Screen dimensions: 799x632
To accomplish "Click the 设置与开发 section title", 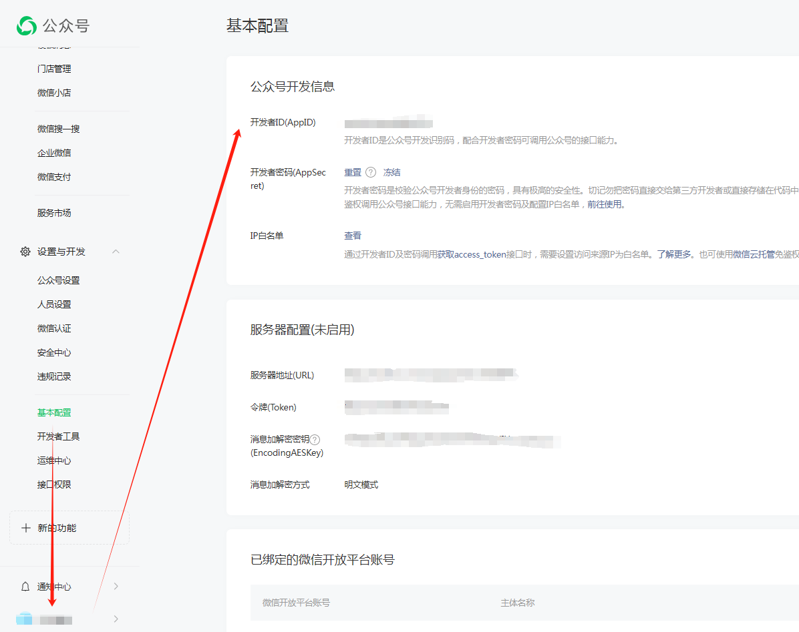I will click(61, 252).
